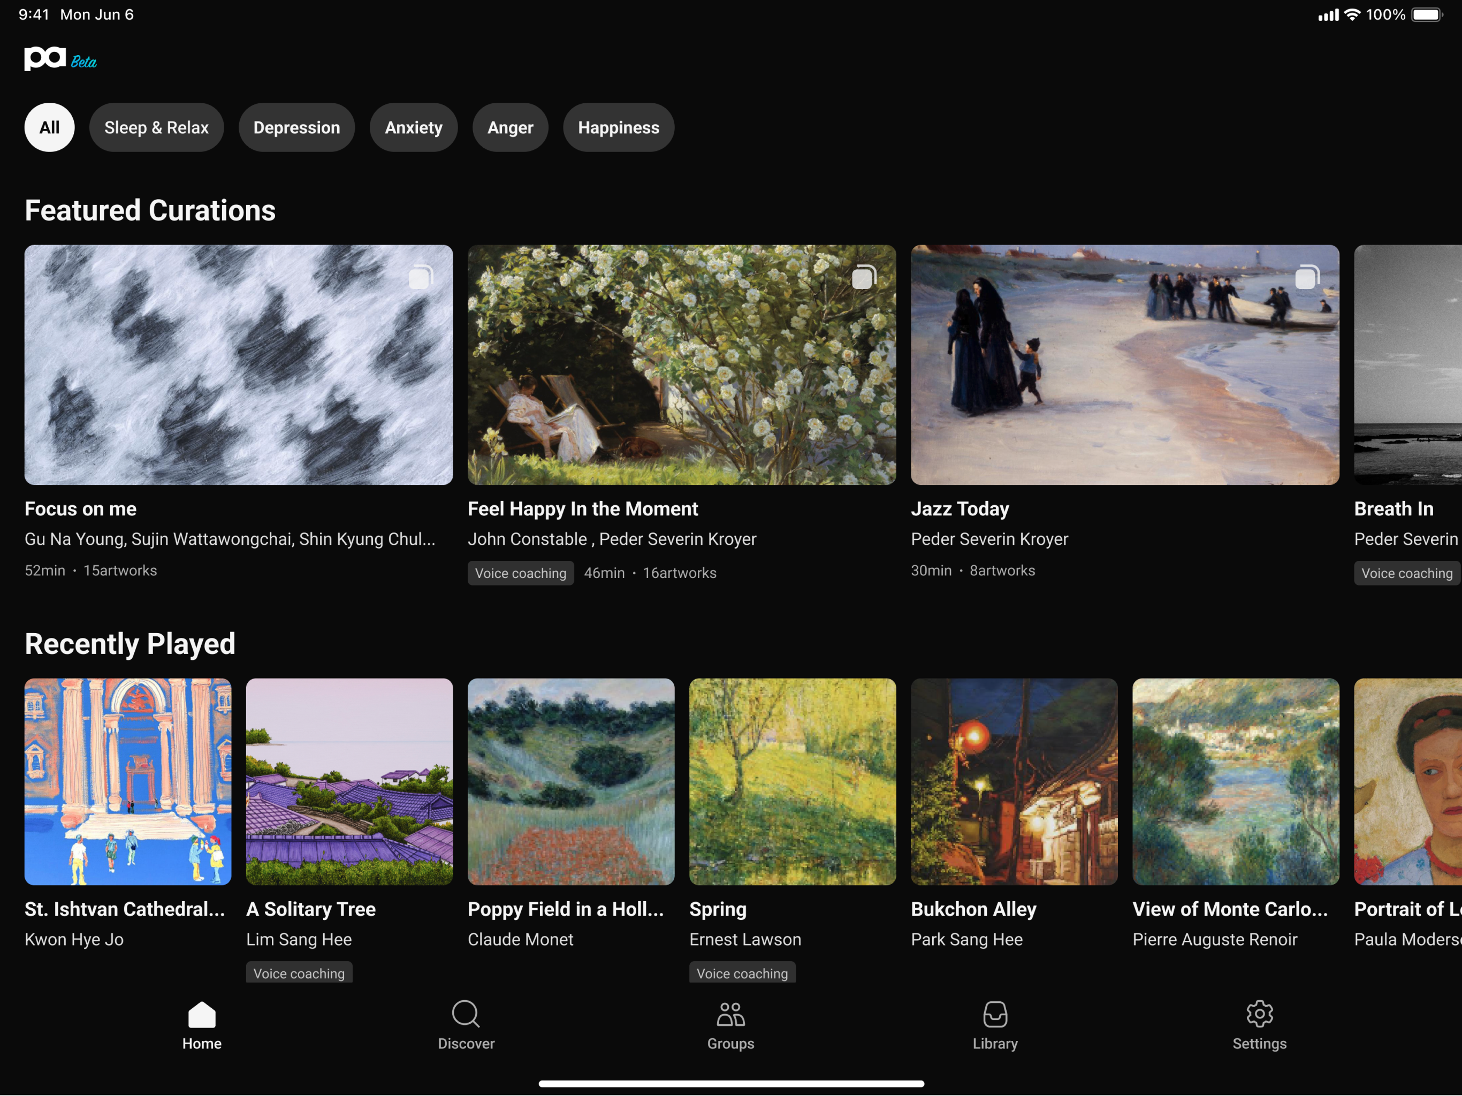Screen dimensions: 1462x1096
Task: Open the Jazz Today beach painting
Action: [1125, 365]
